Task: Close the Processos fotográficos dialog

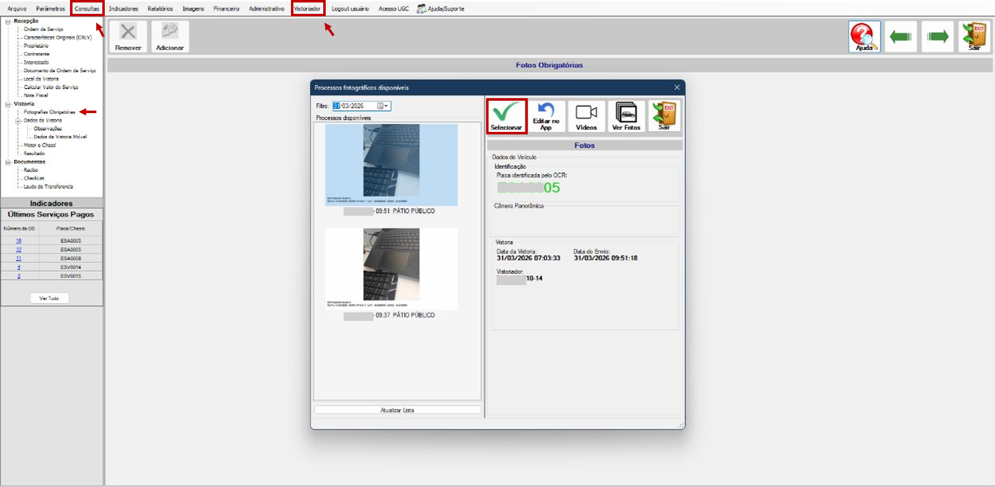Action: click(677, 87)
